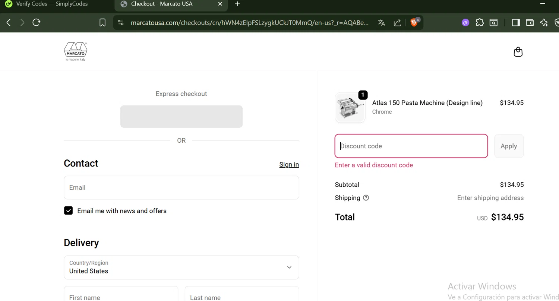Click the Last name field

coord(242,294)
